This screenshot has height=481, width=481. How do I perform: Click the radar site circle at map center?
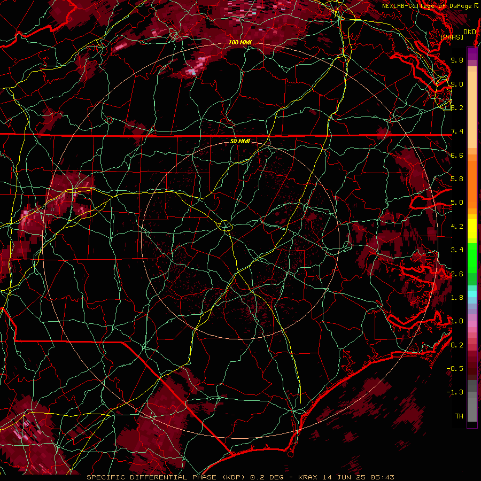tap(226, 226)
